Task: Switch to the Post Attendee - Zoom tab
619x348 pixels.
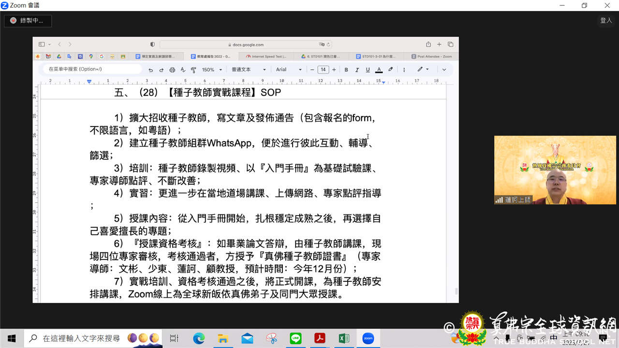Action: pyautogui.click(x=432, y=57)
